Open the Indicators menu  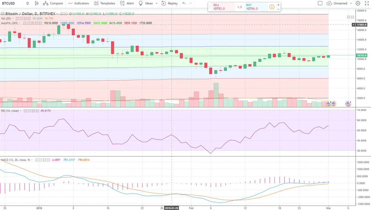coord(78,3)
